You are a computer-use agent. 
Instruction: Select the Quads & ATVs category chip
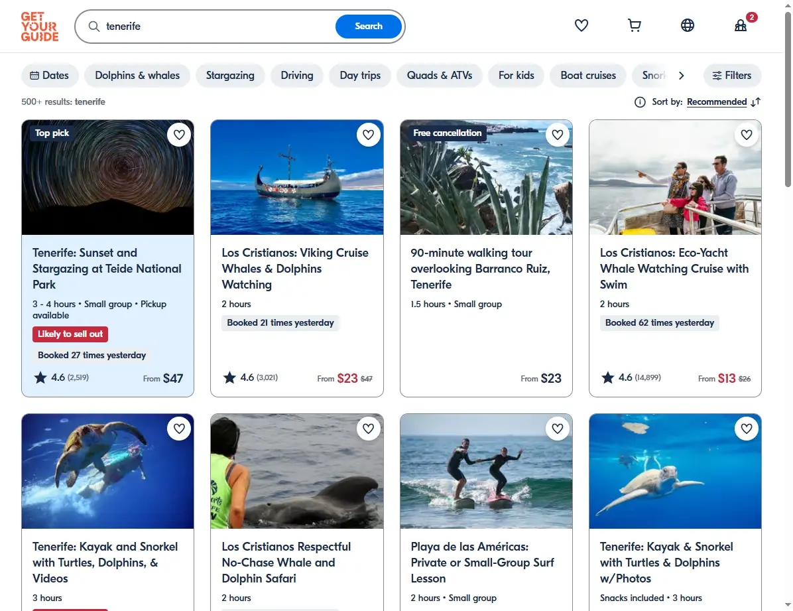[440, 76]
